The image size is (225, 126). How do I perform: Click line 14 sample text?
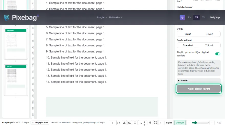pos(76,82)
